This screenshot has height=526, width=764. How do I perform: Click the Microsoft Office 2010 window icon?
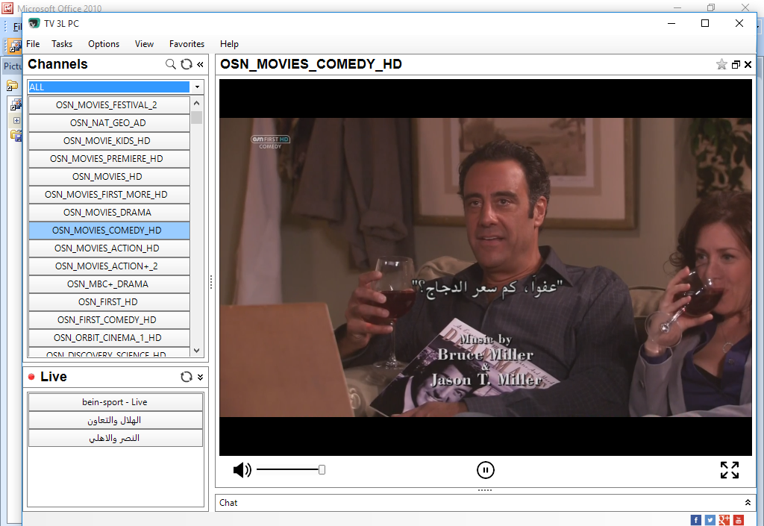7,7
